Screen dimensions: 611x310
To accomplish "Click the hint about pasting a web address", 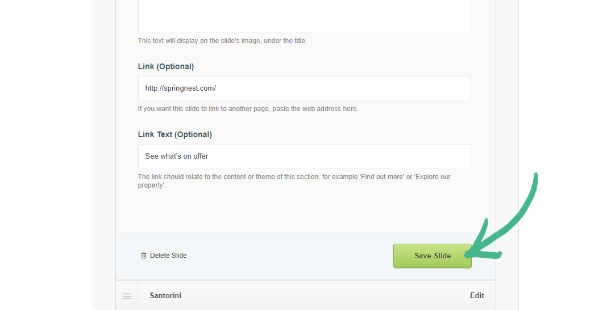I will (248, 109).
